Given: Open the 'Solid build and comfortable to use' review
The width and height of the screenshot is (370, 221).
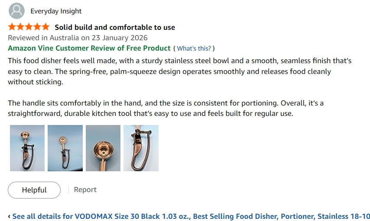Looking at the screenshot, I should coord(115,27).
